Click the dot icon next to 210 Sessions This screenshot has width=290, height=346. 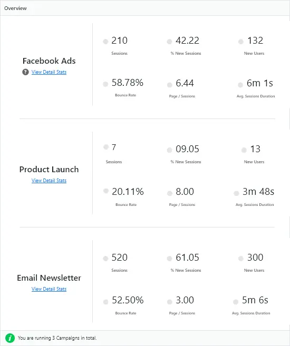(x=105, y=42)
